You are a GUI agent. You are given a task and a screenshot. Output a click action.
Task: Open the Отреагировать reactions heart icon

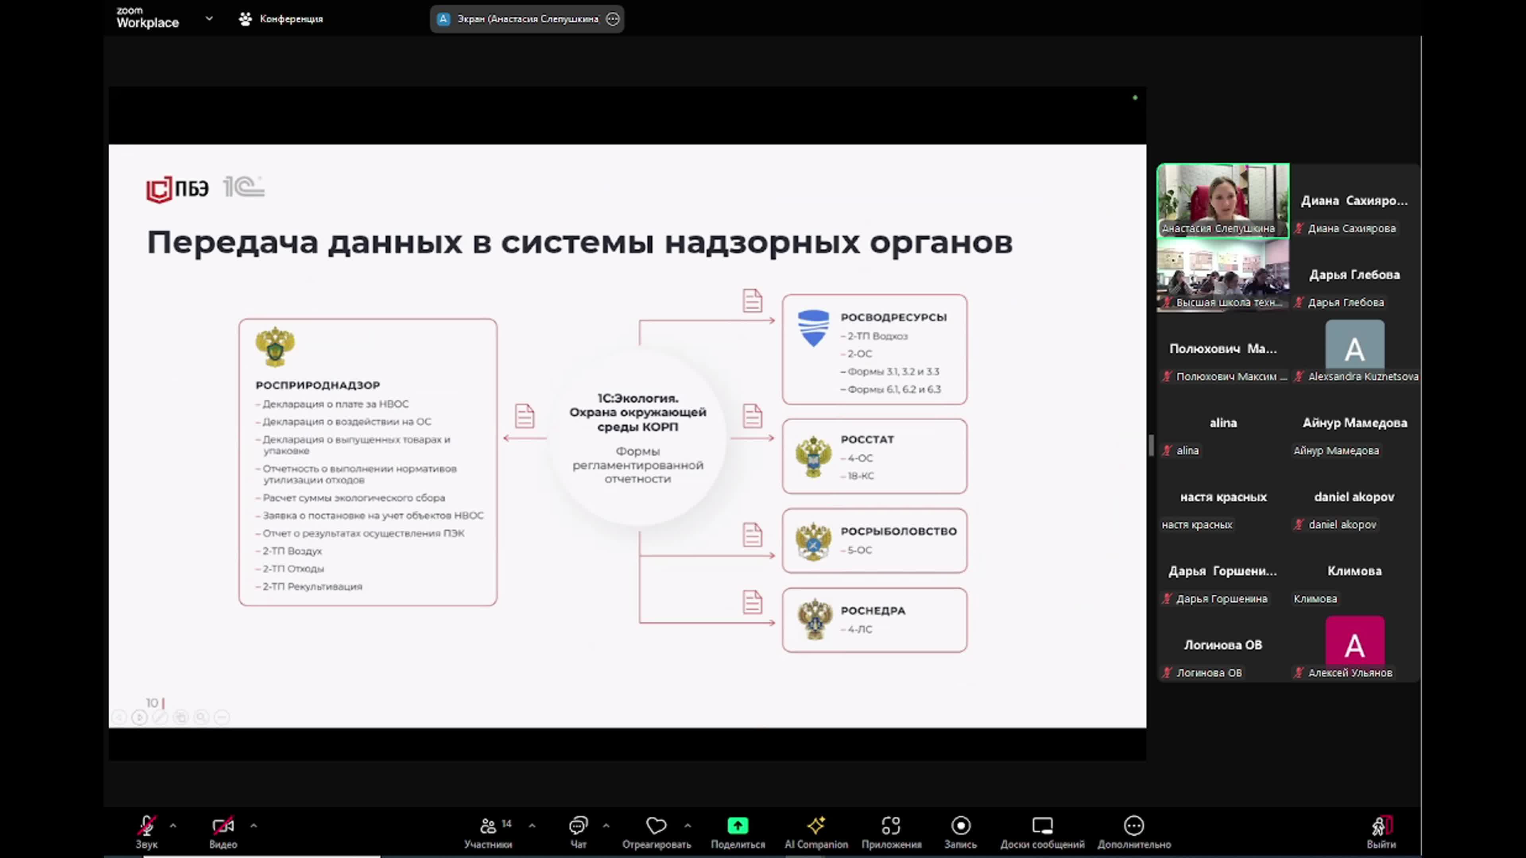[656, 825]
